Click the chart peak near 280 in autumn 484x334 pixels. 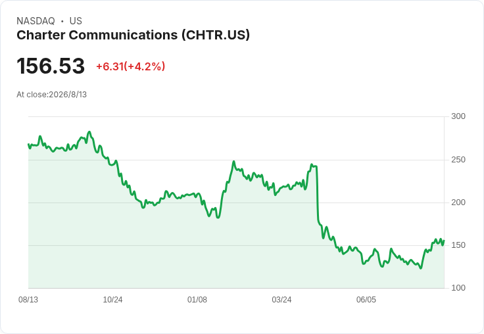[x=89, y=131]
